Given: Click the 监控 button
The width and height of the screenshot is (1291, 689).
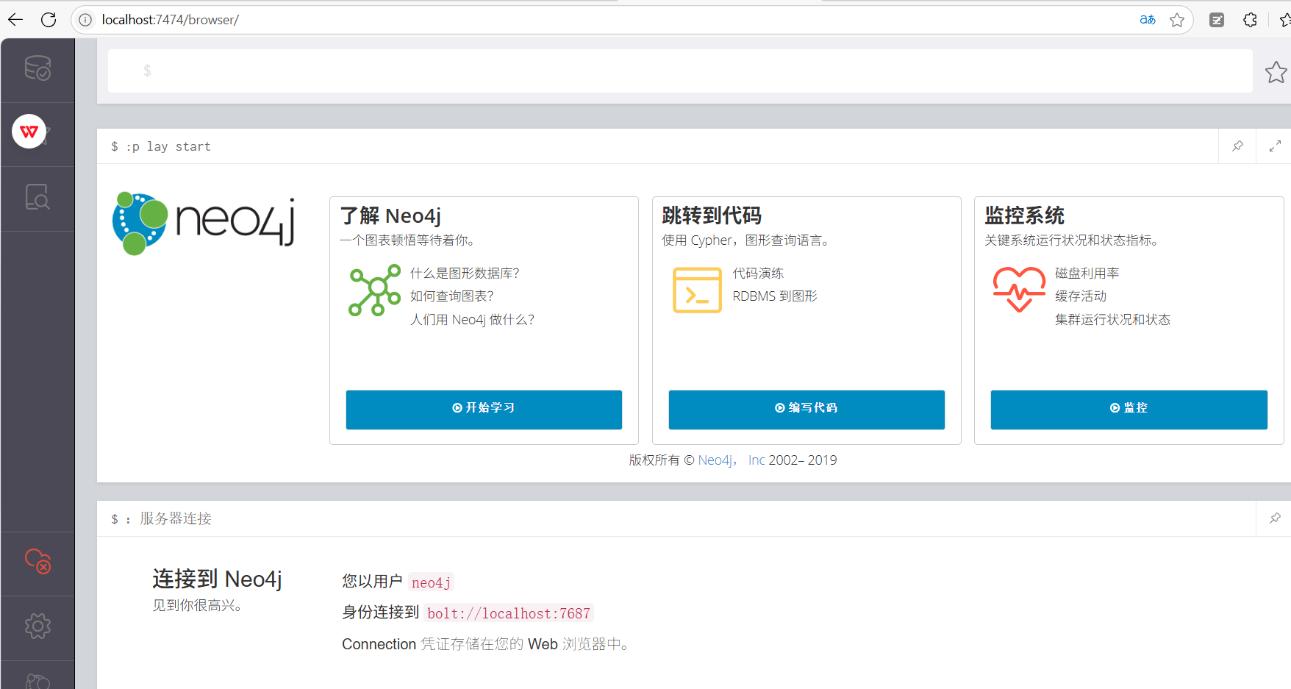Looking at the screenshot, I should [x=1129, y=409].
